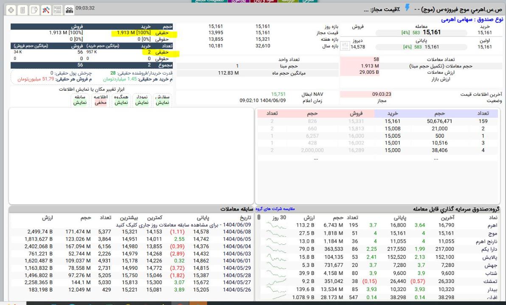Viewport: 506px width, 305px height.
Task: Click the list view icon in toolbar
Action: [57, 9]
